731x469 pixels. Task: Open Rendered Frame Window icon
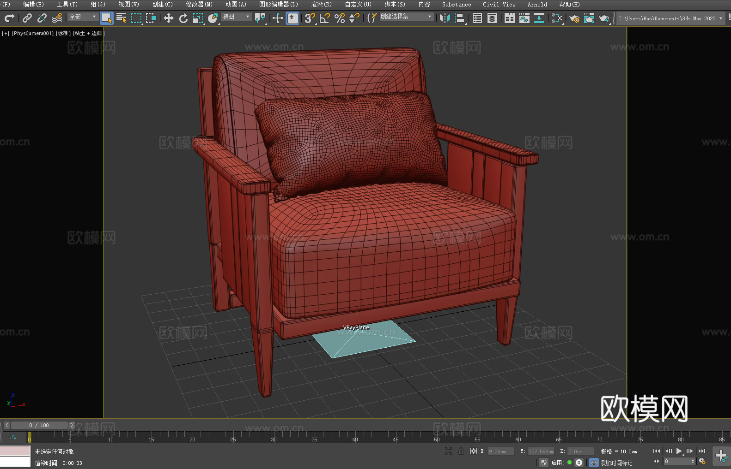589,18
